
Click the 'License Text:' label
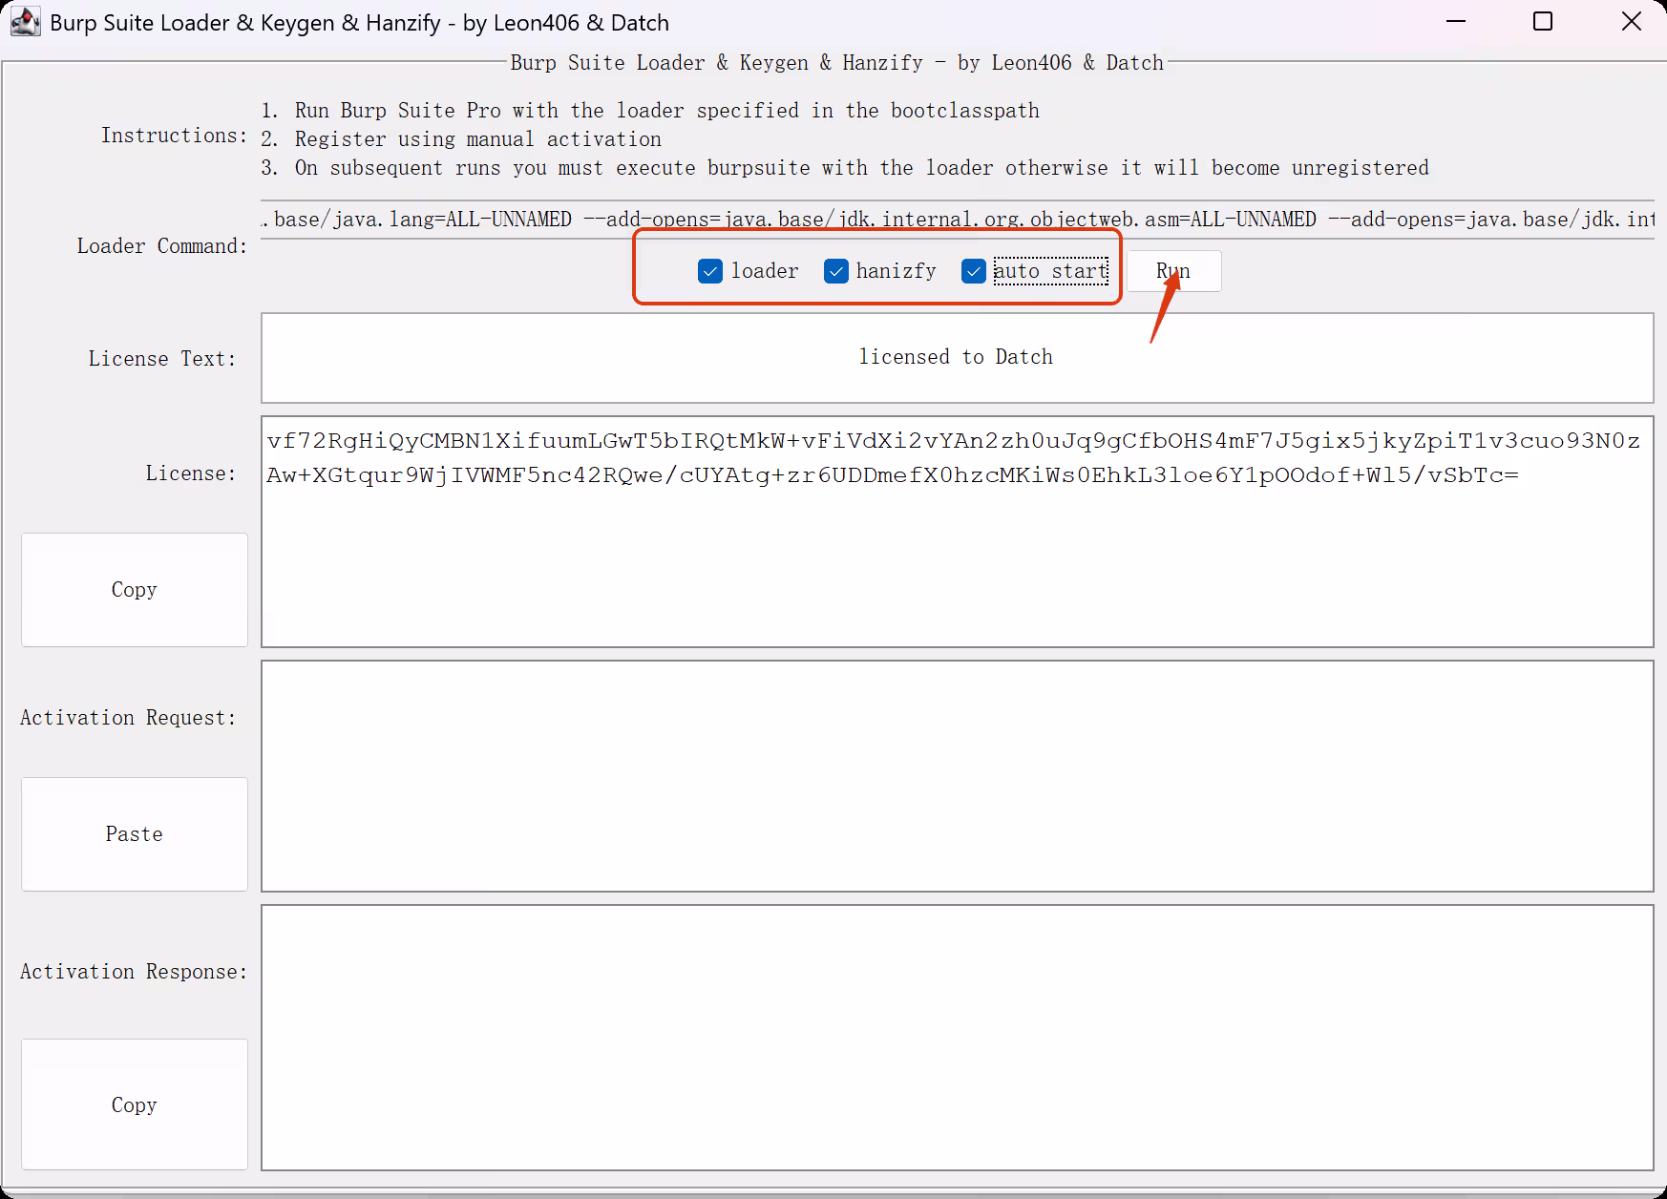coord(162,359)
